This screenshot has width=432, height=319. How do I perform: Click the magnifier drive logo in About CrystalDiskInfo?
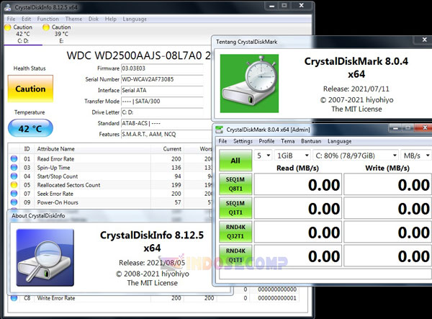(45, 258)
